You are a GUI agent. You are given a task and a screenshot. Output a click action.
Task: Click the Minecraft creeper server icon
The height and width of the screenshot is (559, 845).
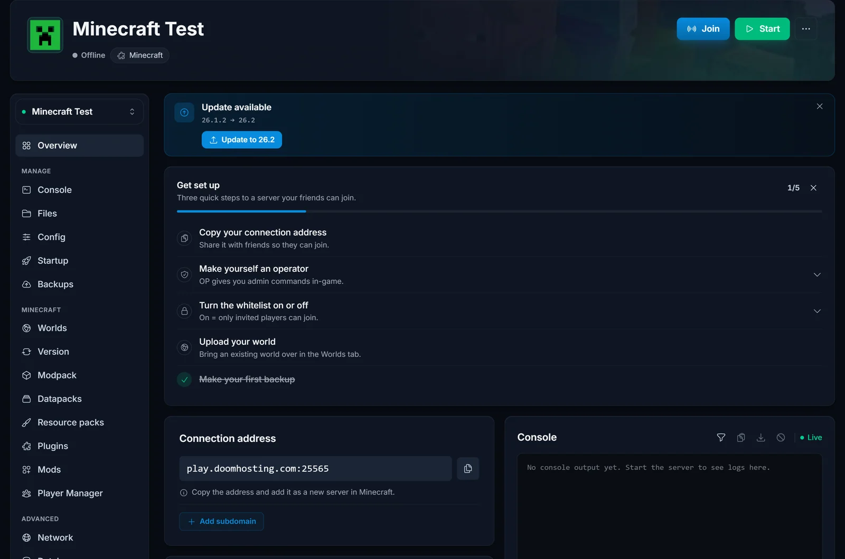coord(45,35)
